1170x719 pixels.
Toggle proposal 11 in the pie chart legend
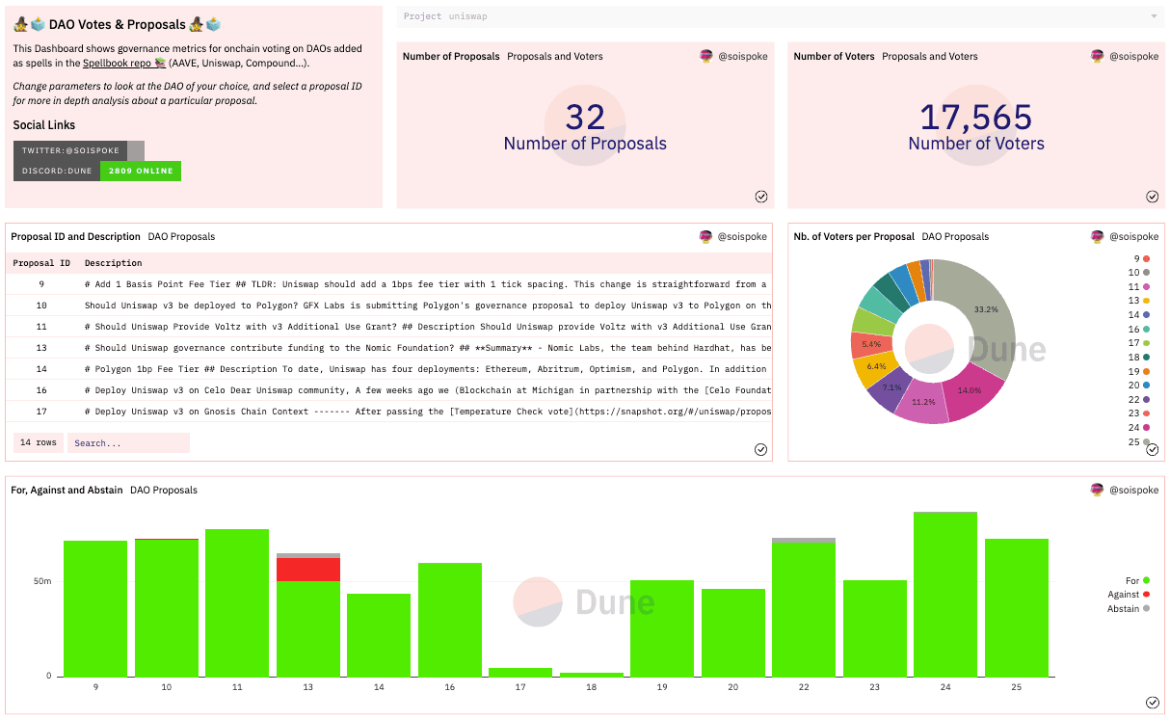pyautogui.click(x=1139, y=286)
